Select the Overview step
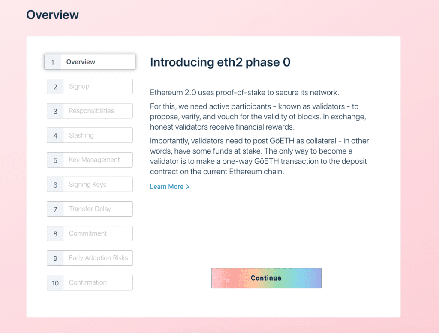 point(90,62)
